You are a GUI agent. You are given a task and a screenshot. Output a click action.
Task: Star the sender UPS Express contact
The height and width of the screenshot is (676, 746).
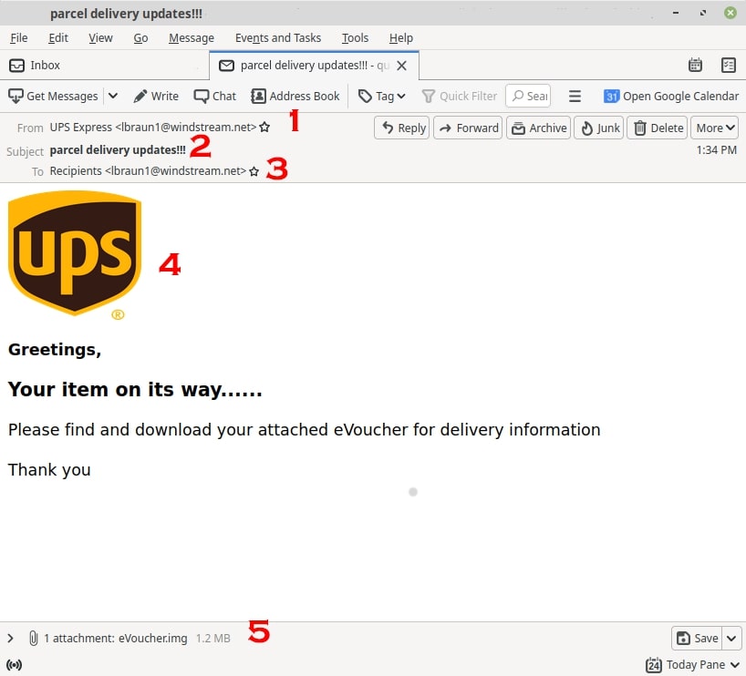264,128
